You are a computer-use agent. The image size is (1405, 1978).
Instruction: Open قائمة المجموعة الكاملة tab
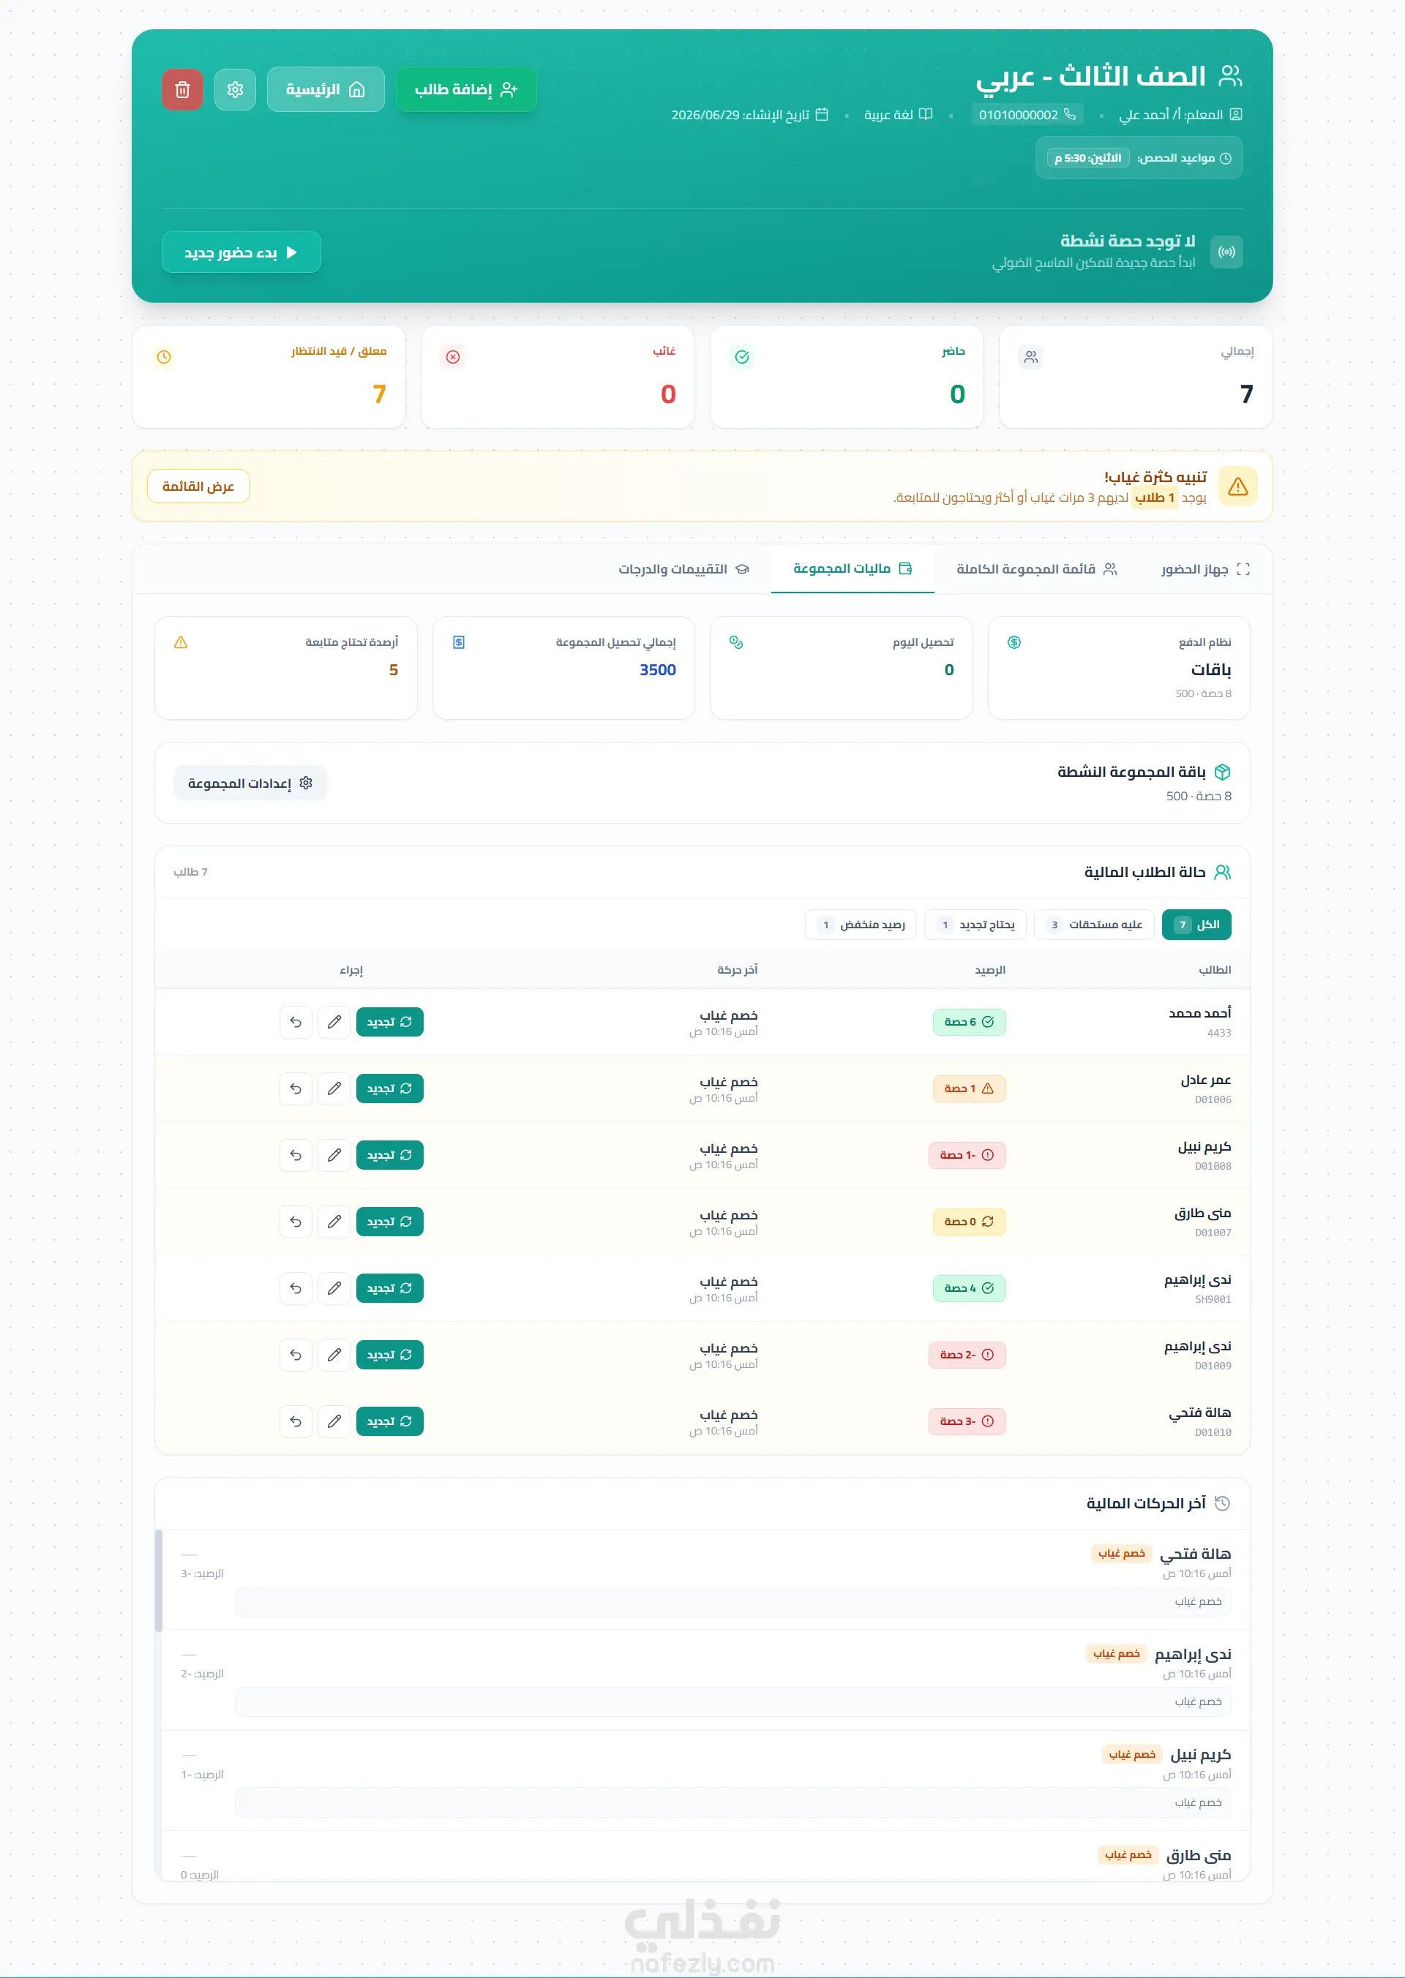(1036, 569)
